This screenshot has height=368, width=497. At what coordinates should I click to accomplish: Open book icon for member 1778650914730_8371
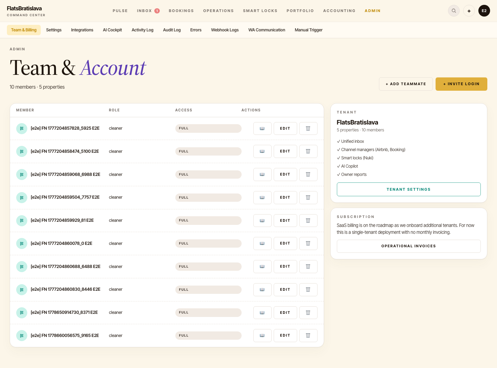[x=262, y=312]
